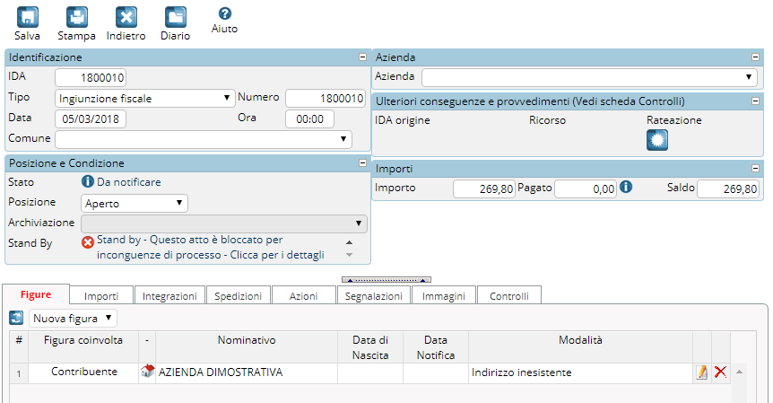The width and height of the screenshot is (773, 403).
Task: Click the Pagato info icon
Action: point(626,187)
